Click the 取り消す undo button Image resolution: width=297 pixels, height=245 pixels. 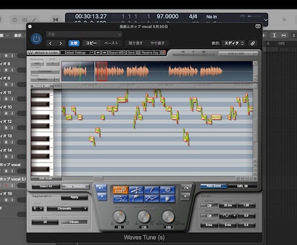(x=136, y=43)
